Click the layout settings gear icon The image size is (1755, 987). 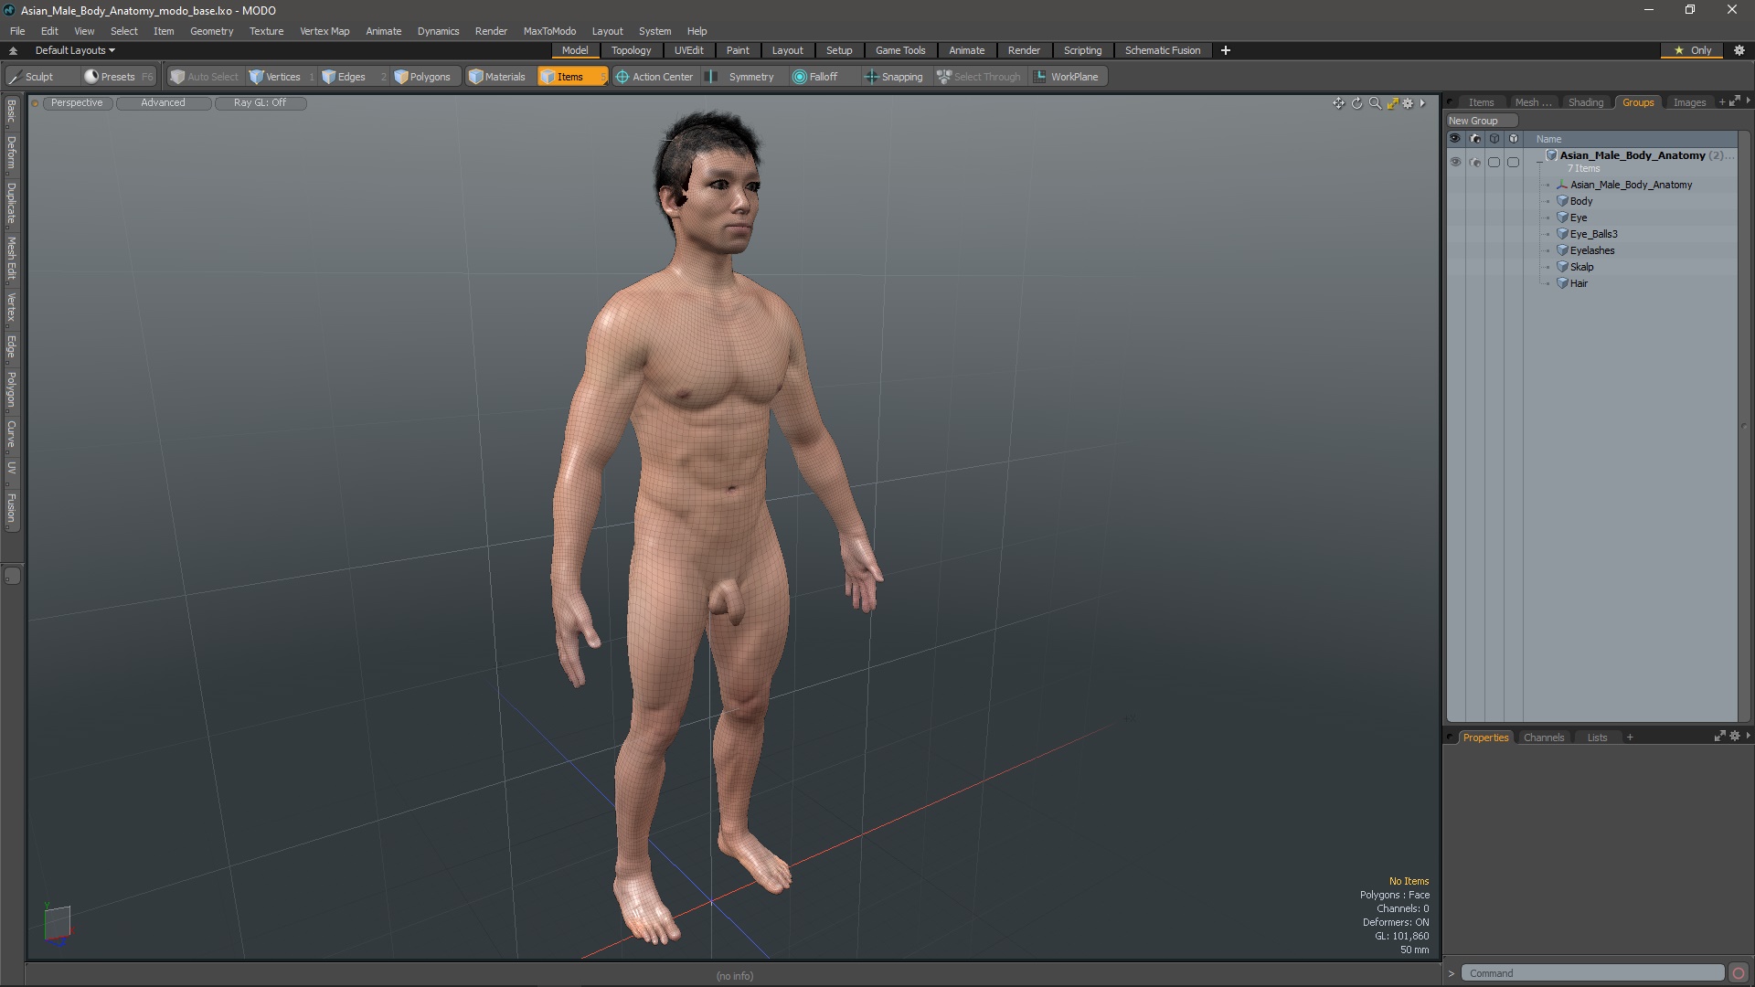(x=1739, y=50)
